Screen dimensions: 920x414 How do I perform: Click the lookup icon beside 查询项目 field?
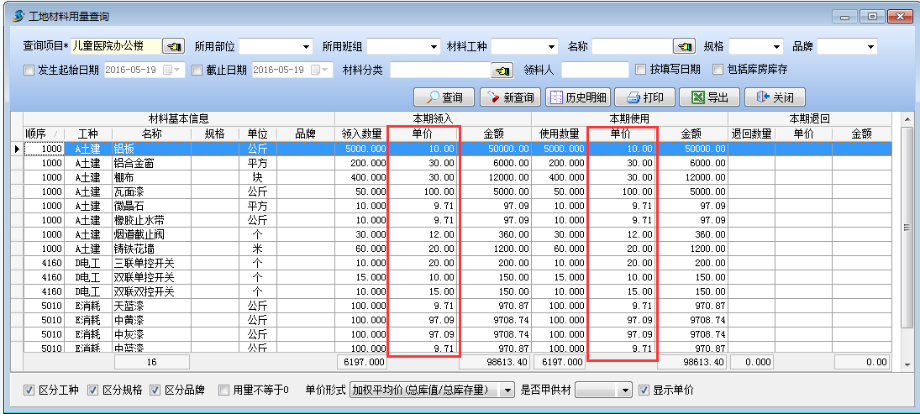pyautogui.click(x=174, y=46)
